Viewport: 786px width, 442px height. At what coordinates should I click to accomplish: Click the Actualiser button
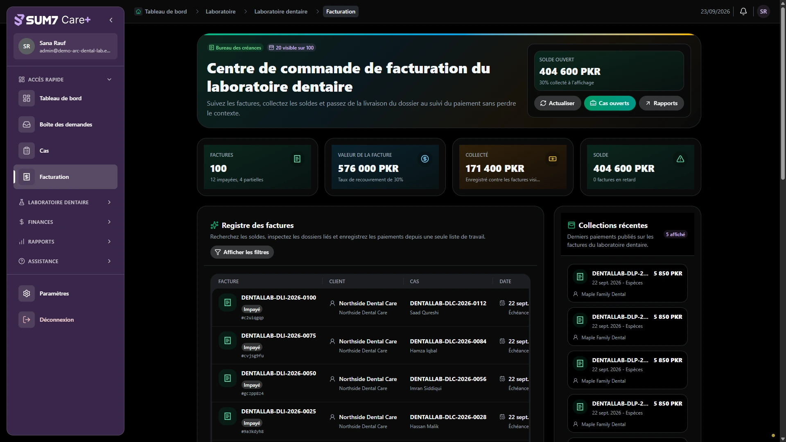[x=557, y=103]
